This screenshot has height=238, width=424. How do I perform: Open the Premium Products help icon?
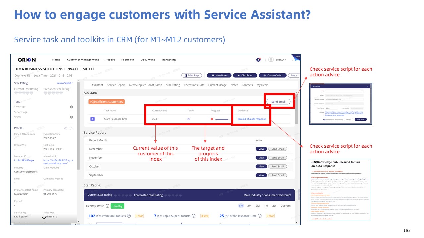pyautogui.click(x=129, y=216)
